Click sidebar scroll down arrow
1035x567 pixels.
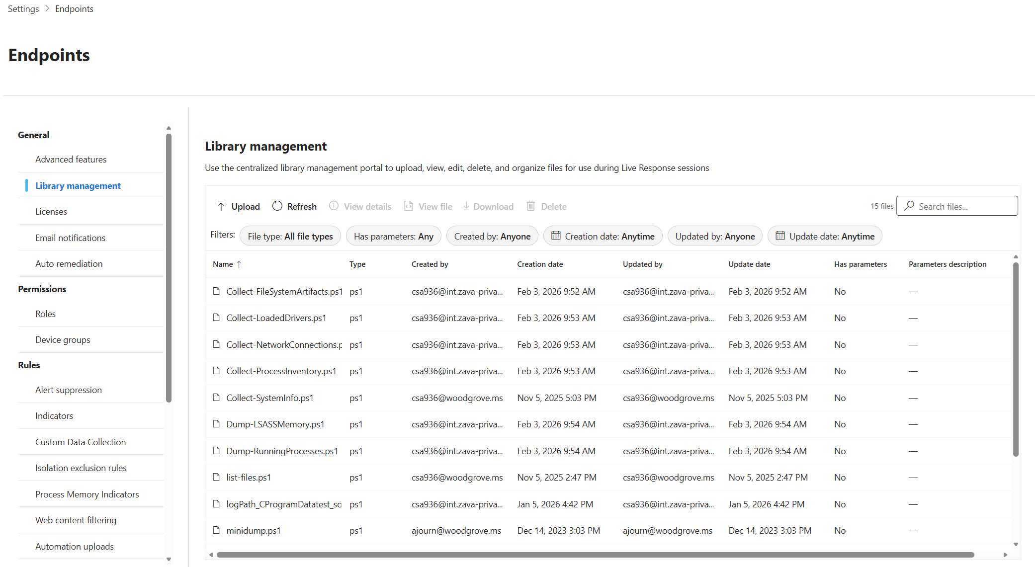pyautogui.click(x=169, y=559)
